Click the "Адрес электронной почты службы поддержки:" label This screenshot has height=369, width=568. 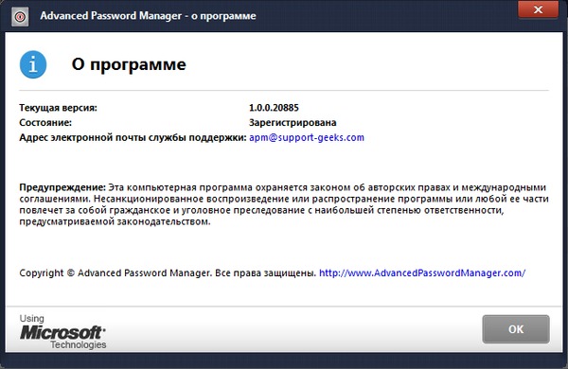tap(133, 137)
